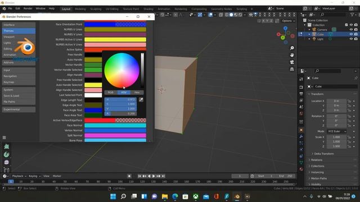Toggle lock for Location X

349,101
